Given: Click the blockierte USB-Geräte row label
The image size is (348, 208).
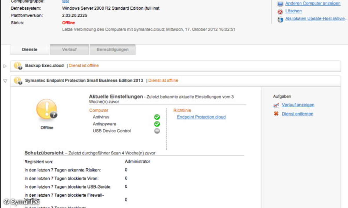Looking at the screenshot, I should (x=68, y=187).
